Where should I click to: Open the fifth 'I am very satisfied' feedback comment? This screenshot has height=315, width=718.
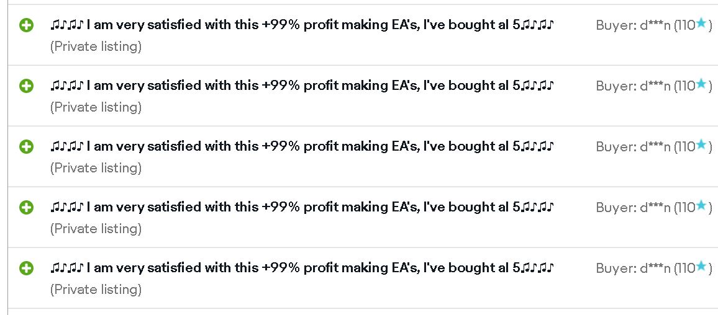pos(302,268)
